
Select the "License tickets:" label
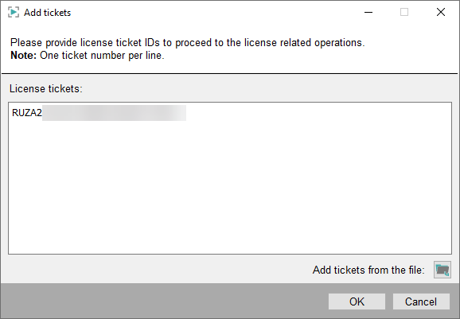pos(46,88)
